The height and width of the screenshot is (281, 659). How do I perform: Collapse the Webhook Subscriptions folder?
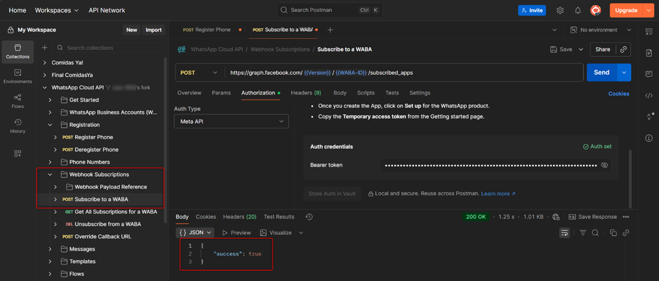pos(50,174)
